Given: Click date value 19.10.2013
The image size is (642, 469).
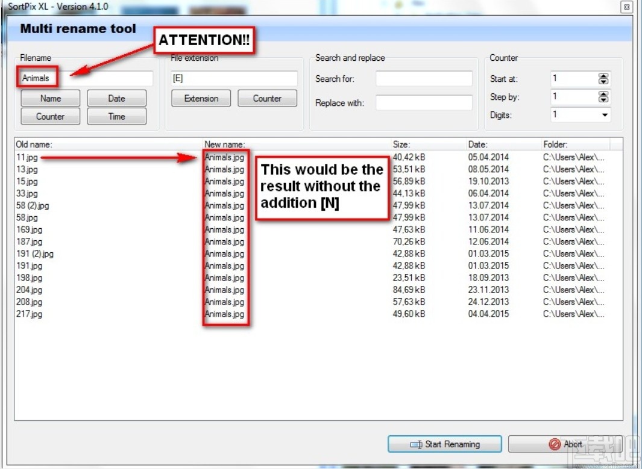Looking at the screenshot, I should coord(488,181).
